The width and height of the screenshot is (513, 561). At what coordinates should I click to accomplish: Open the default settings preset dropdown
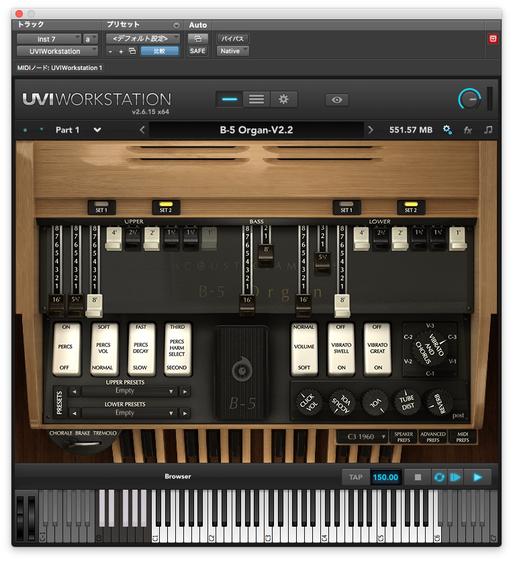tap(143, 38)
